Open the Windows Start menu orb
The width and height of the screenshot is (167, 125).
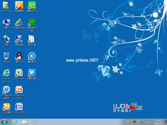pos(4,122)
